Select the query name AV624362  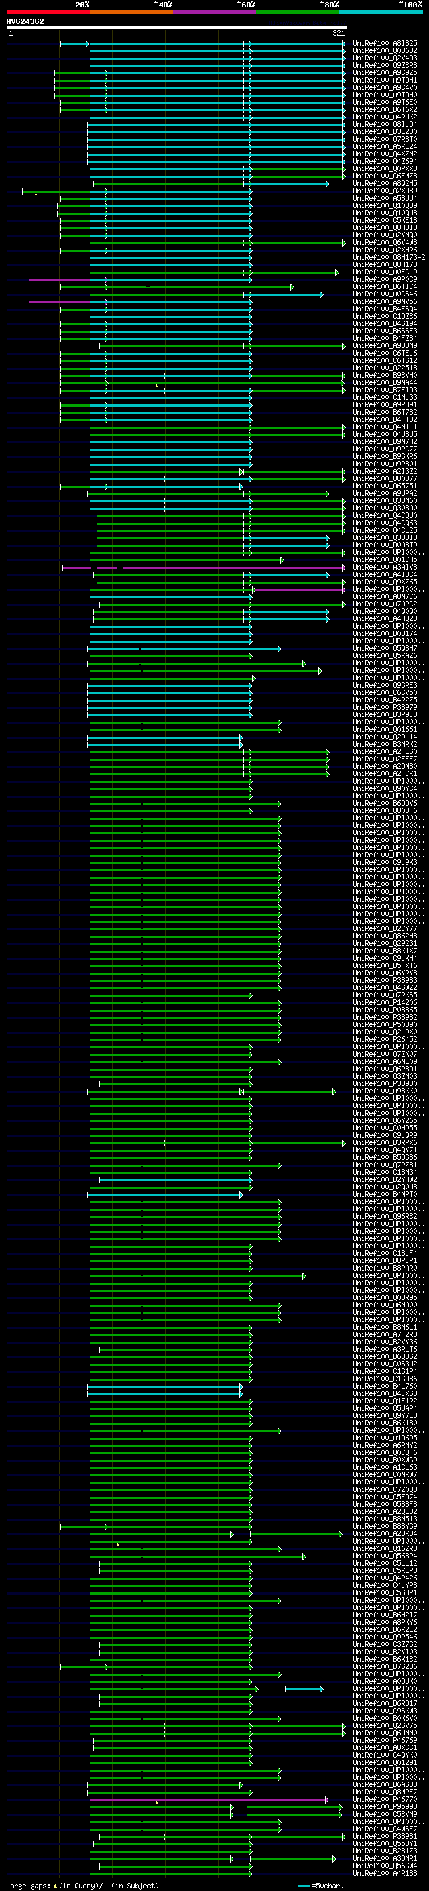(25, 21)
